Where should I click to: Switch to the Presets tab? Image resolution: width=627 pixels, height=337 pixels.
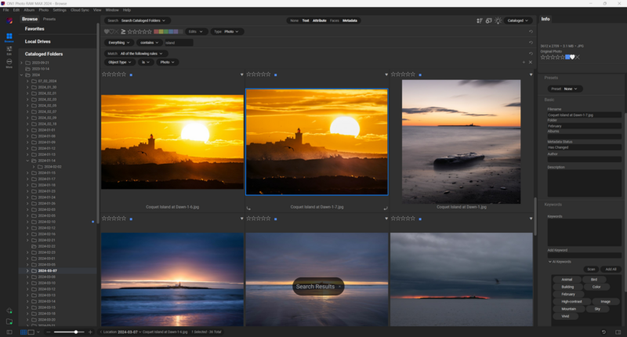pyautogui.click(x=49, y=19)
